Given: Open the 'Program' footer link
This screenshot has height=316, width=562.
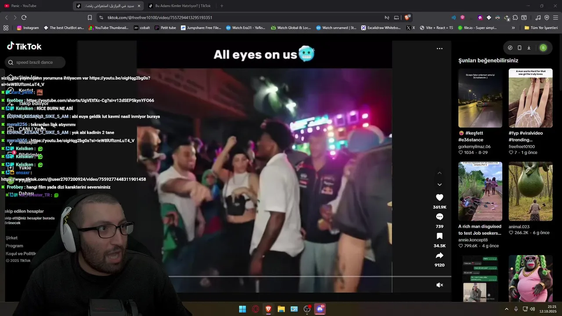Looking at the screenshot, I should point(14,246).
